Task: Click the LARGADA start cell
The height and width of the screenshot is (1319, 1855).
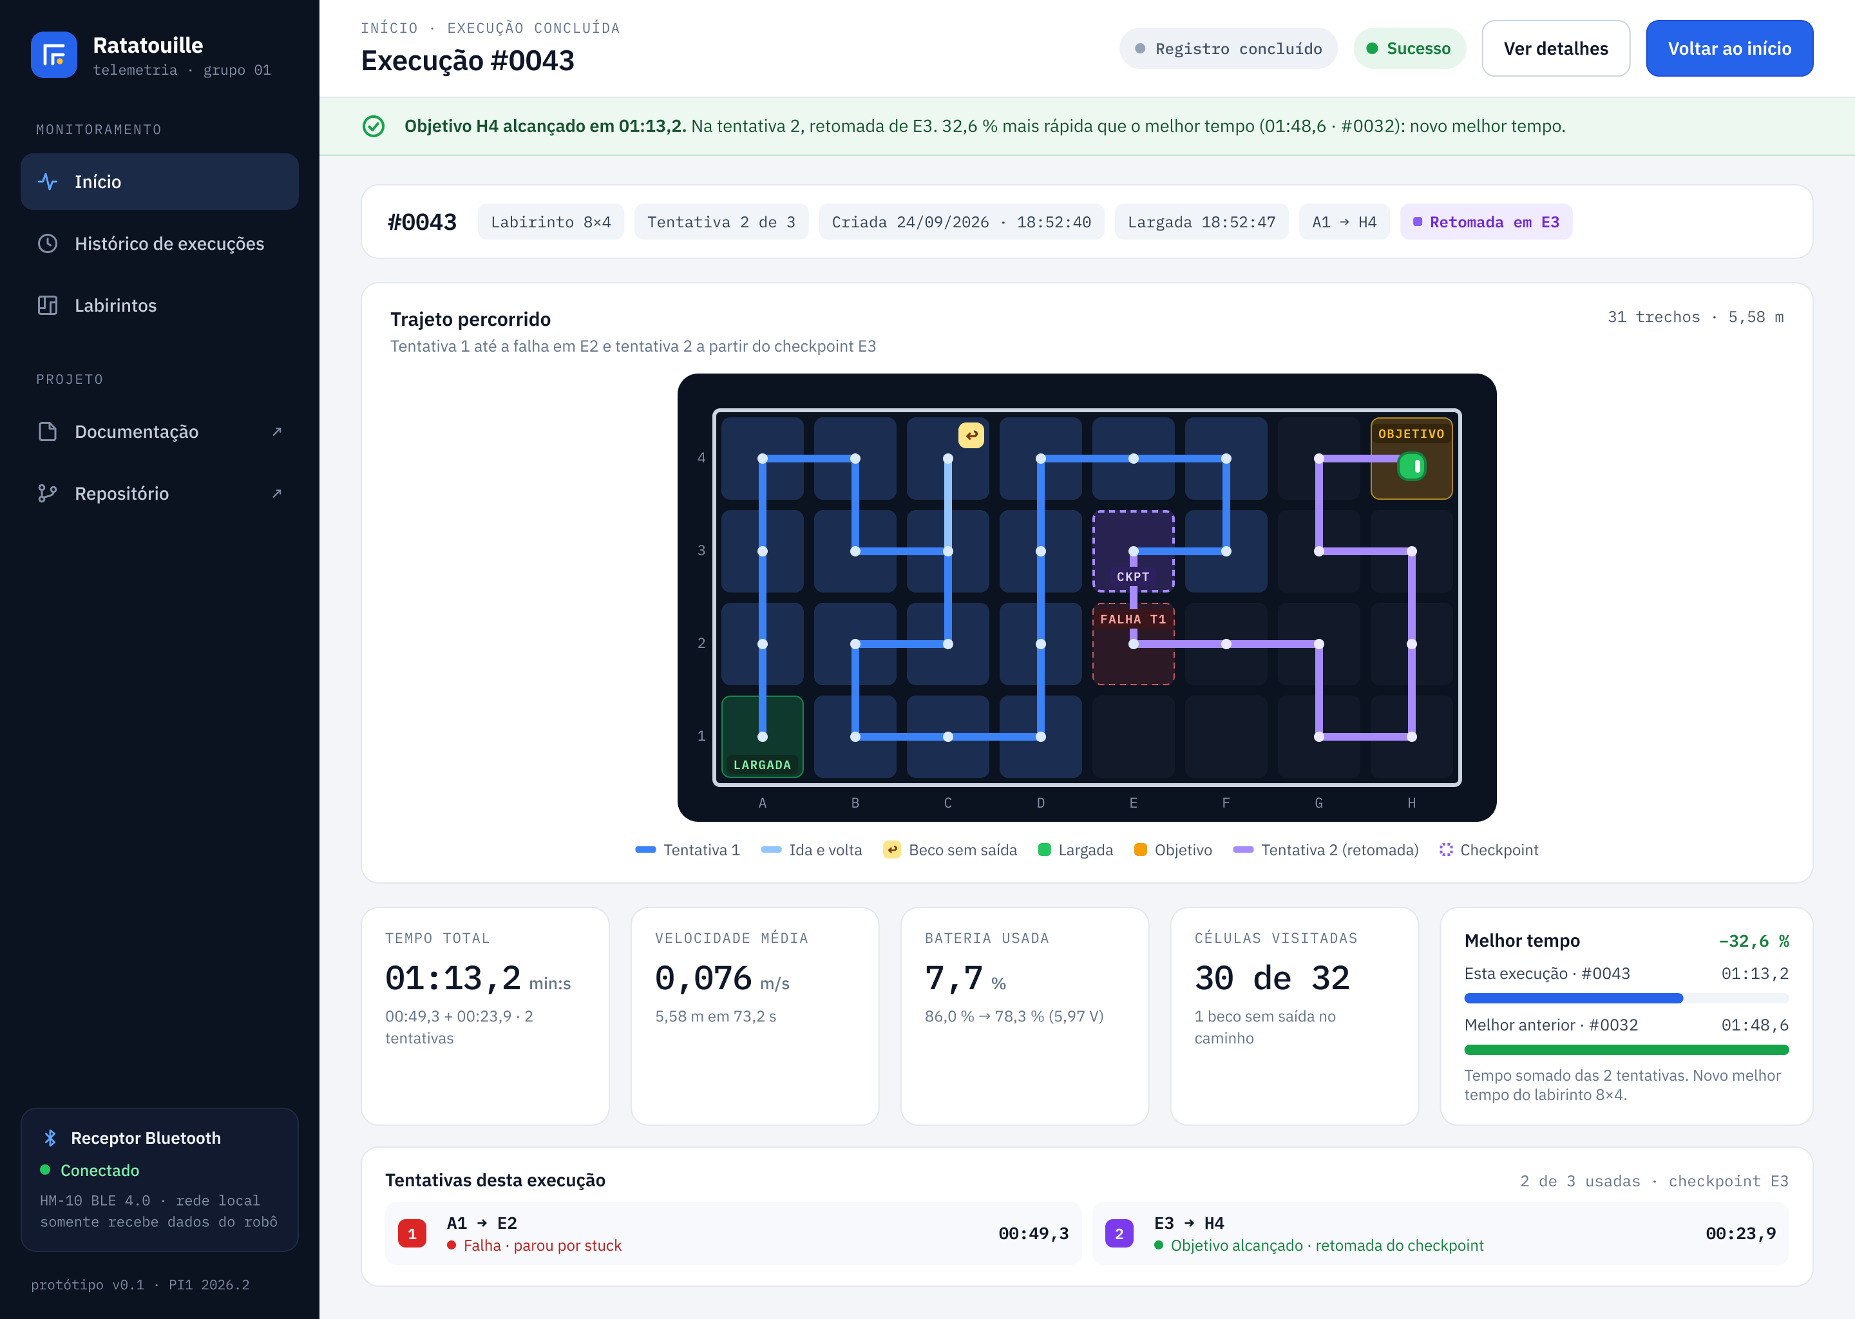Action: (762, 736)
